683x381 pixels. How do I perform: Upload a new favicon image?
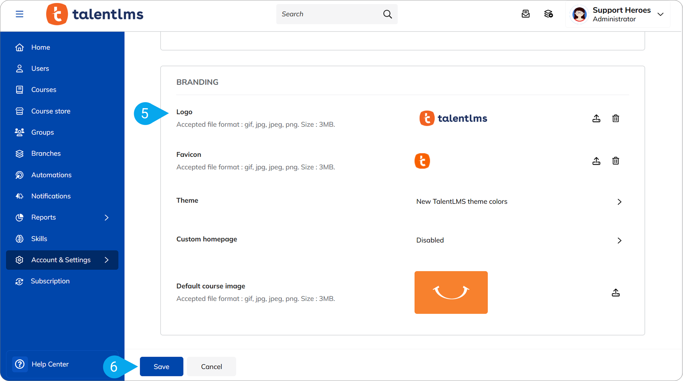tap(596, 161)
